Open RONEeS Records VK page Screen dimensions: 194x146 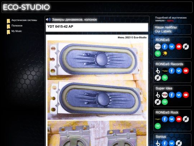point(179,71)
